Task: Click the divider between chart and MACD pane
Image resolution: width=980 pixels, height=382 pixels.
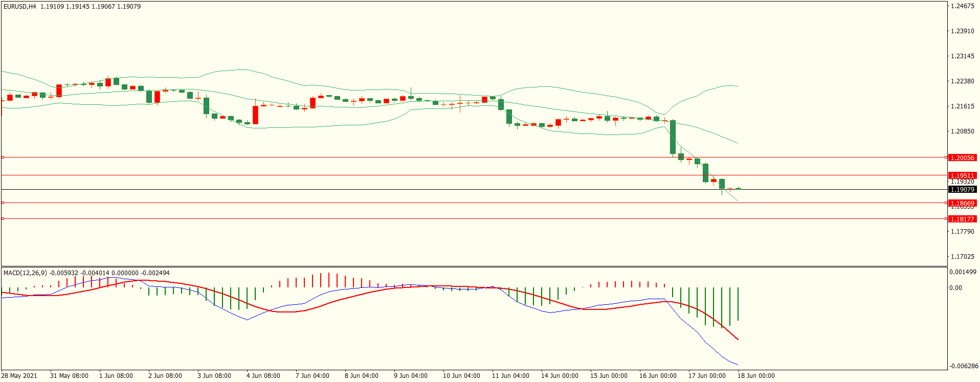Action: point(474,266)
